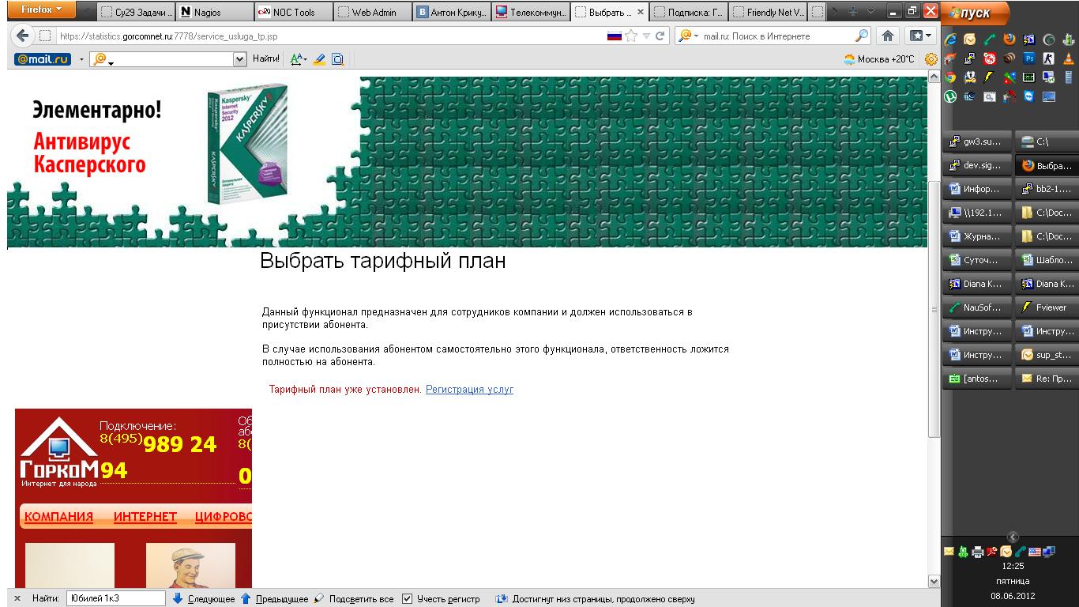Click the Найти! toolbar button

tap(266, 58)
